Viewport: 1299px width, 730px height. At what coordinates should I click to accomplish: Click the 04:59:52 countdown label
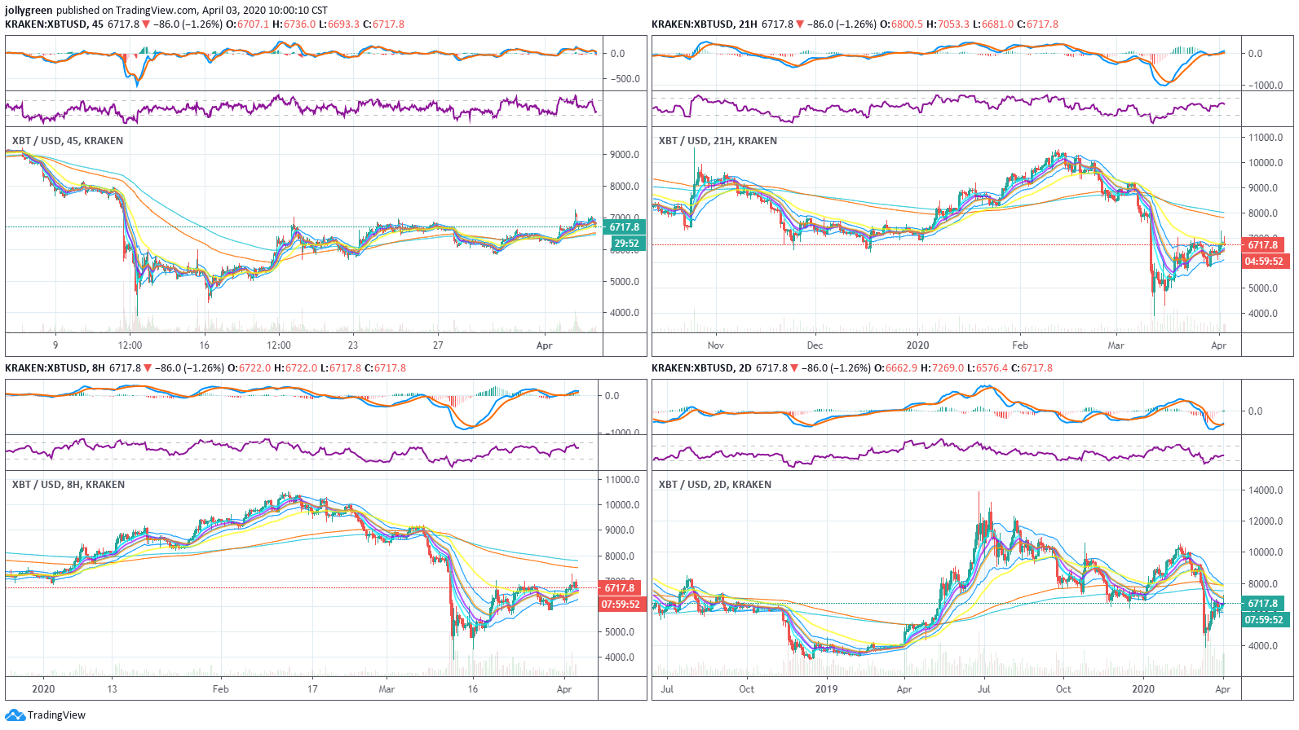click(x=1265, y=262)
